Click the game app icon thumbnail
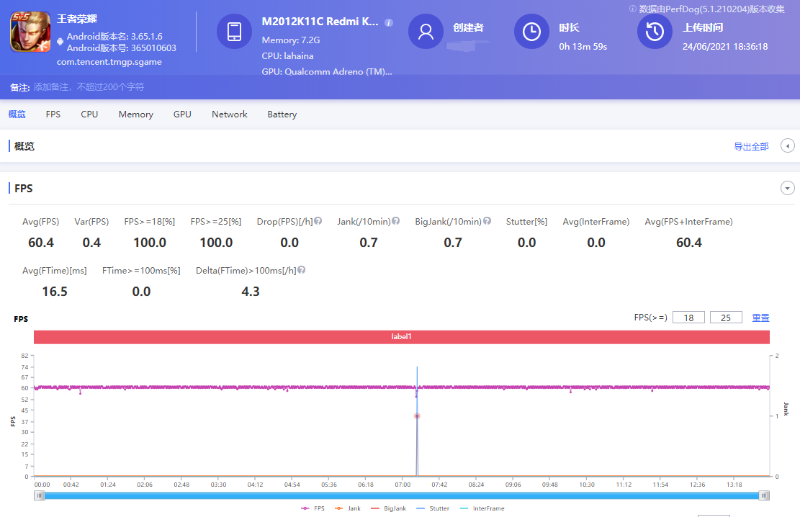Viewport: 800px width, 517px height. pos(30,32)
